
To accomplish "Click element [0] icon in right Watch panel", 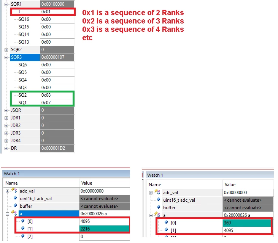I will [x=166, y=222].
